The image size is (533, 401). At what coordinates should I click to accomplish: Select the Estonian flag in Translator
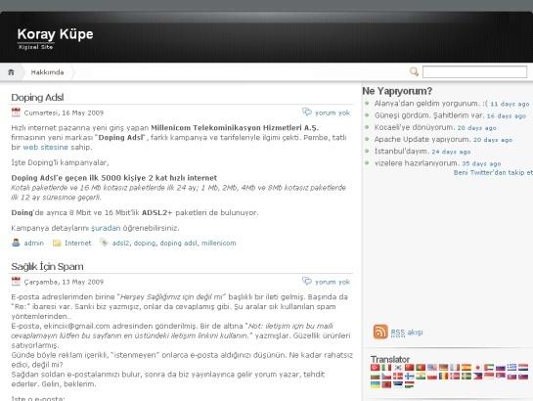pos(398,384)
